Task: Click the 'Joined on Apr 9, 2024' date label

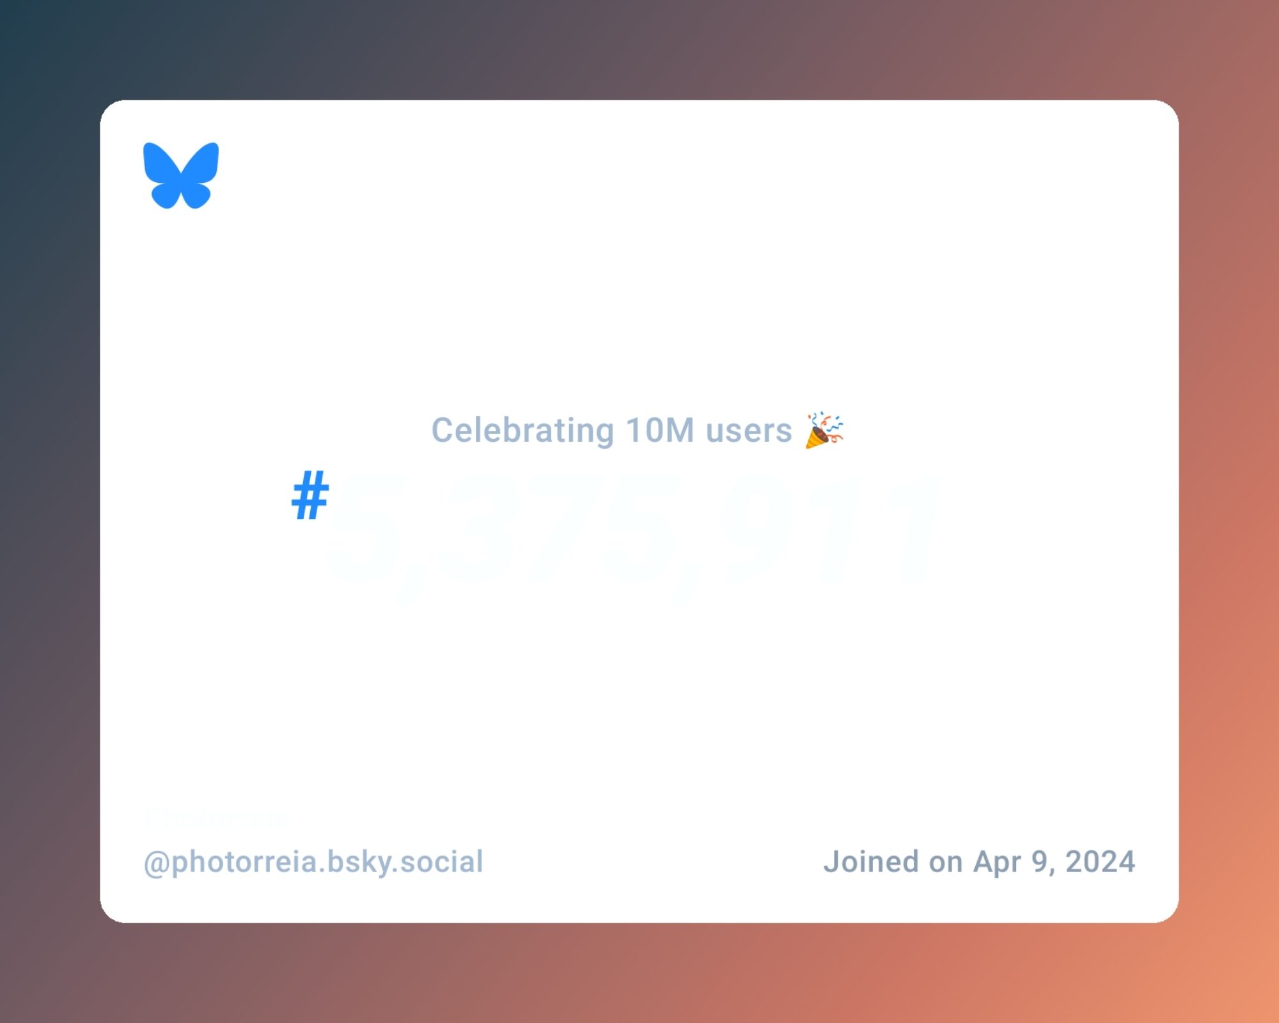Action: tap(979, 861)
